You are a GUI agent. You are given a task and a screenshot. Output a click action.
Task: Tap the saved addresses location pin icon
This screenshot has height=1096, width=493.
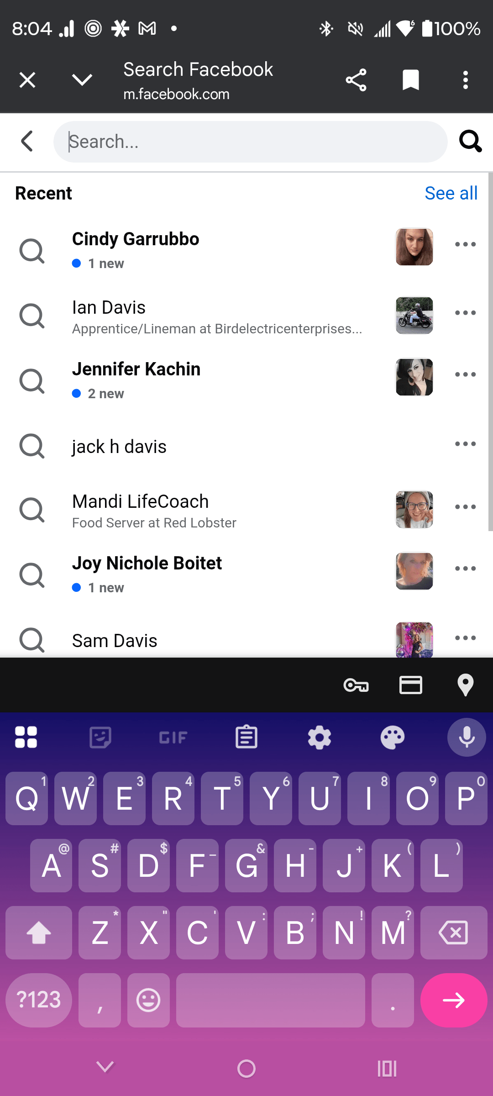pos(465,685)
